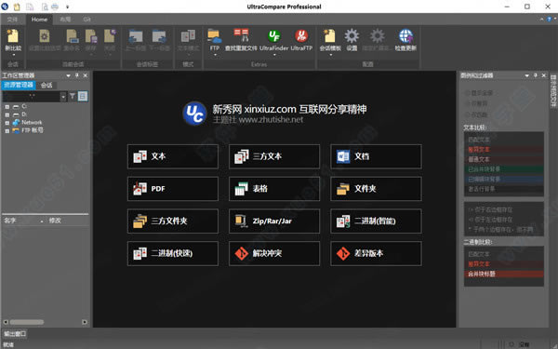Start a Zip/Rar/Jar archive comparison
Image resolution: width=558 pixels, height=349 pixels.
coord(274,221)
